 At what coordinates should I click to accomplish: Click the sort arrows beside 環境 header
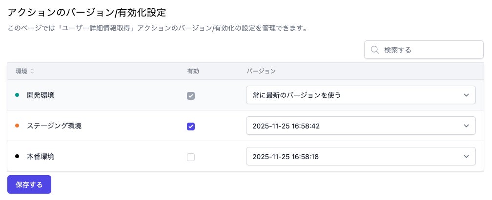pos(32,71)
